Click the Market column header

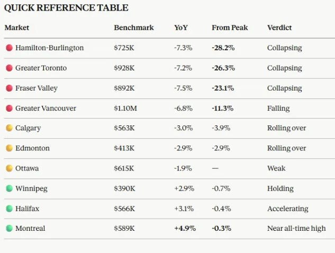pos(17,28)
